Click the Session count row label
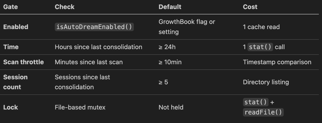This screenshot has width=322, height=123. click(x=15, y=82)
